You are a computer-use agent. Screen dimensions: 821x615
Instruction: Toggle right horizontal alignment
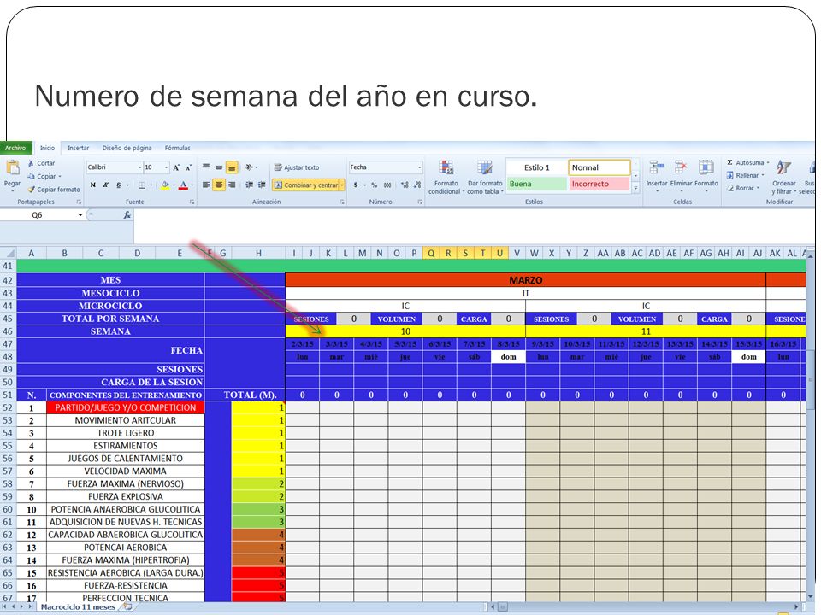point(232,184)
